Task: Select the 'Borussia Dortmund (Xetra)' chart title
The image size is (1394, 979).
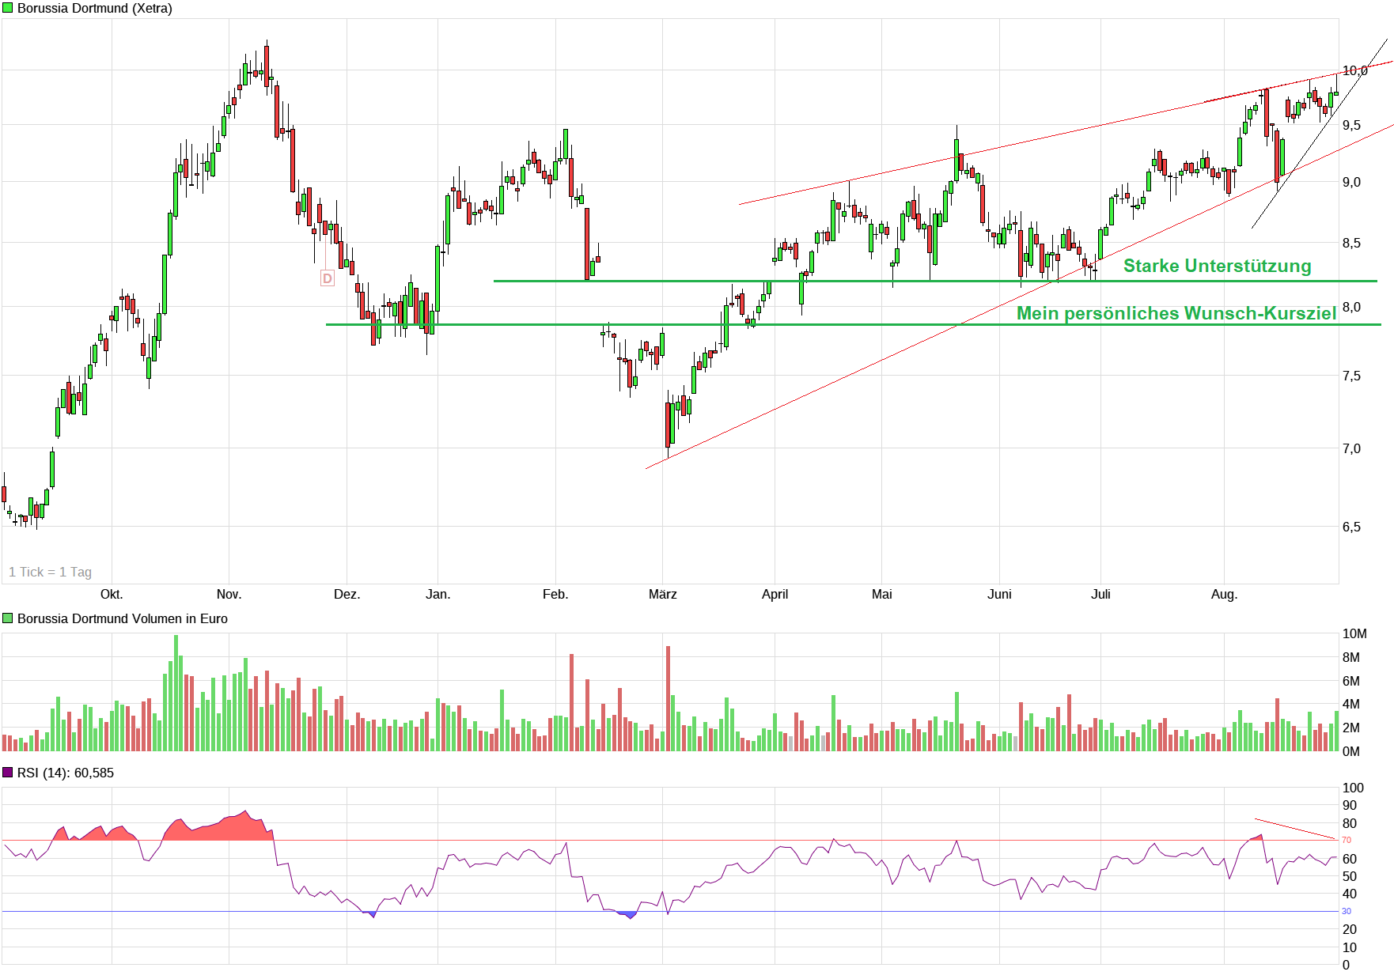Action: click(x=95, y=8)
